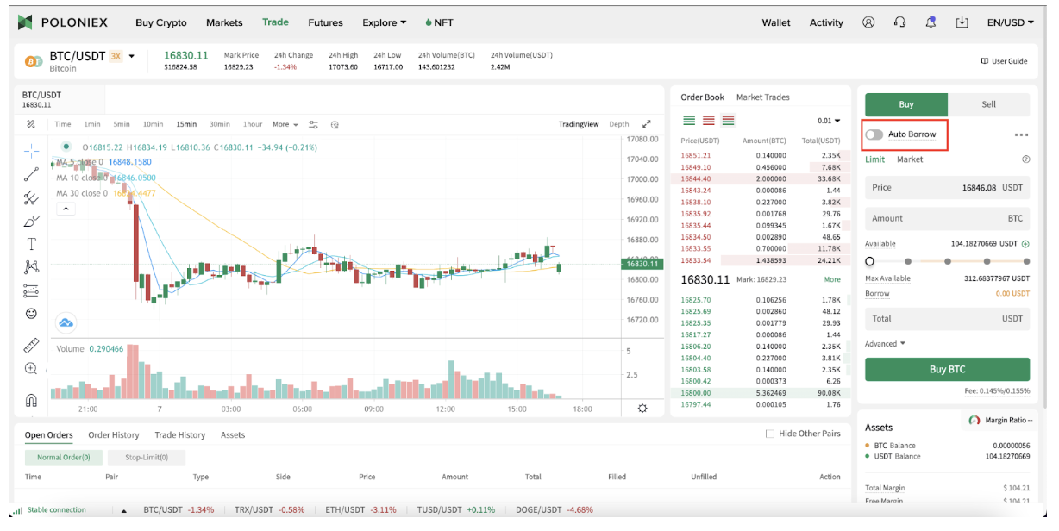1059x531 pixels.
Task: Expand More chart intervals
Action: pyautogui.click(x=285, y=124)
